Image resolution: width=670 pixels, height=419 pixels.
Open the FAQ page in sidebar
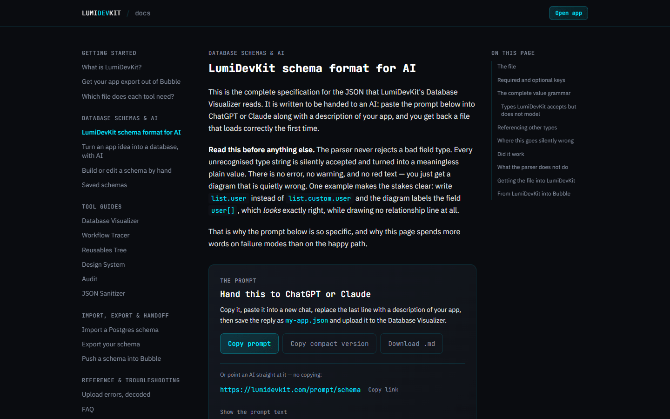(88, 409)
